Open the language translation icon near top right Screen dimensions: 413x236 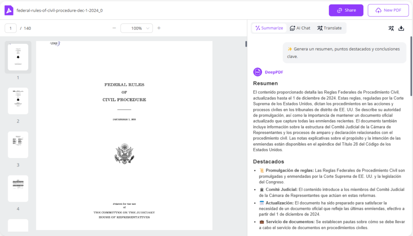coord(390,28)
